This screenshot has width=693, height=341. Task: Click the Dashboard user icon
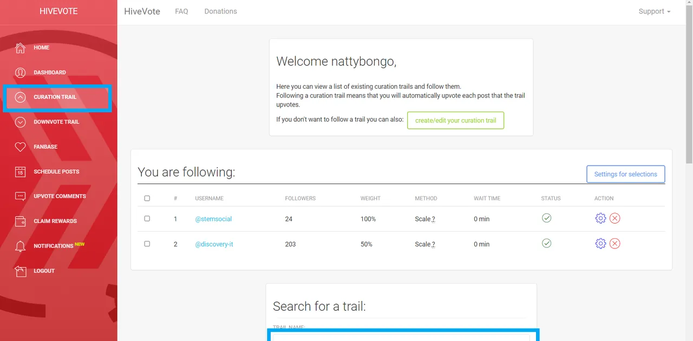[20, 73]
